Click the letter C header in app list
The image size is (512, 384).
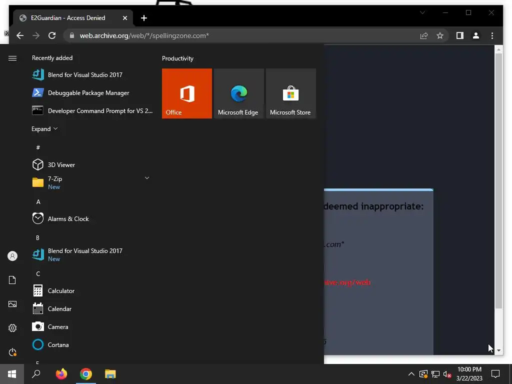38,273
